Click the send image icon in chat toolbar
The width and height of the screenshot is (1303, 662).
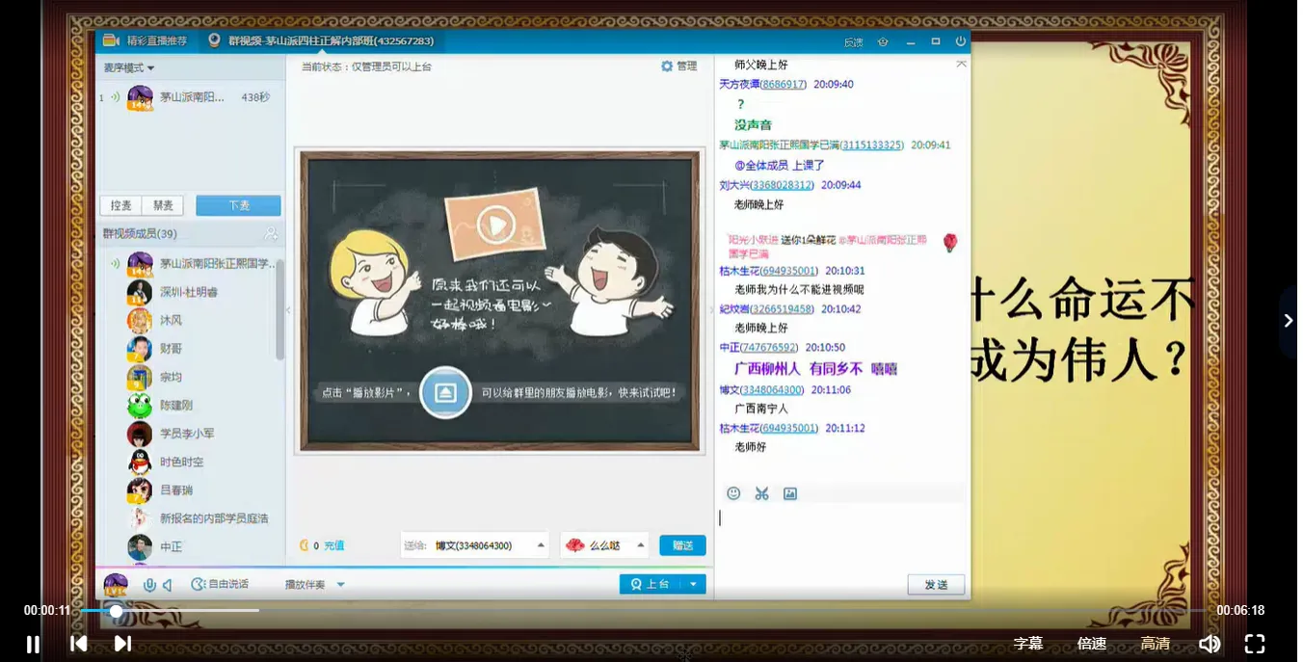[789, 493]
